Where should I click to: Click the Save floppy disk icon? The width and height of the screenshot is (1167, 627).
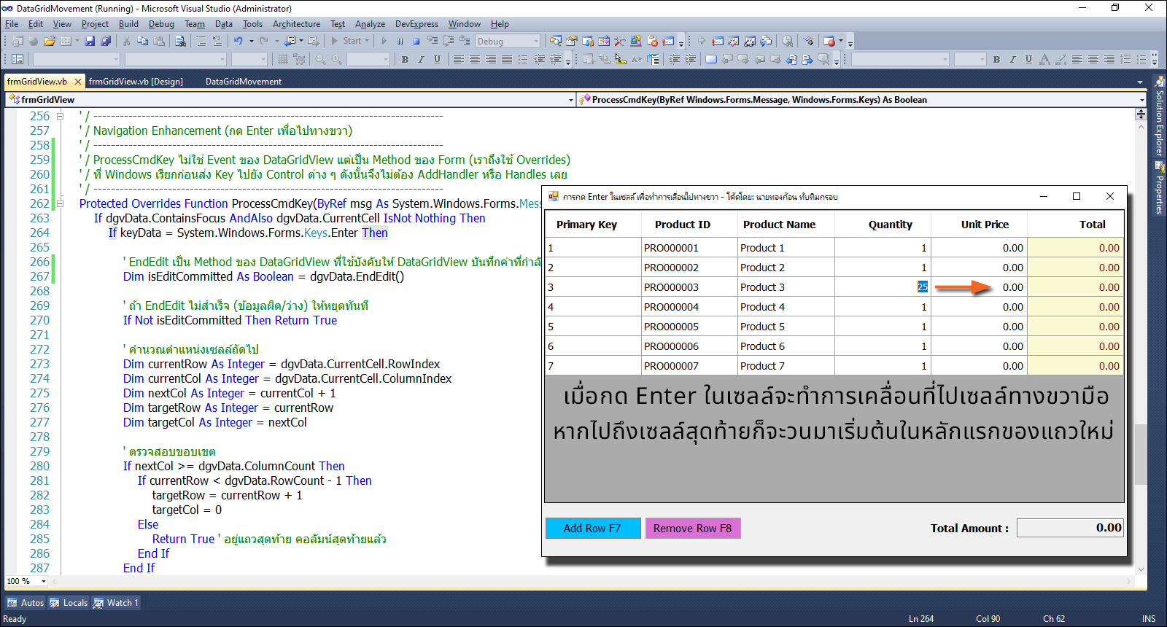pyautogui.click(x=90, y=41)
